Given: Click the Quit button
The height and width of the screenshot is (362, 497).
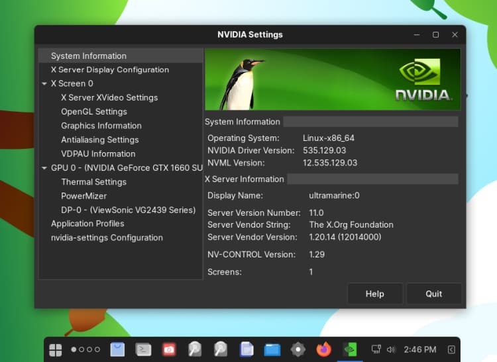Looking at the screenshot, I should point(433,294).
